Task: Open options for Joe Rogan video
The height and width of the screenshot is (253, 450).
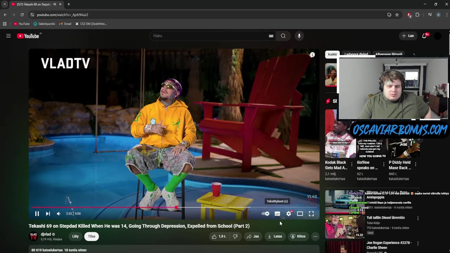Action: (x=418, y=243)
